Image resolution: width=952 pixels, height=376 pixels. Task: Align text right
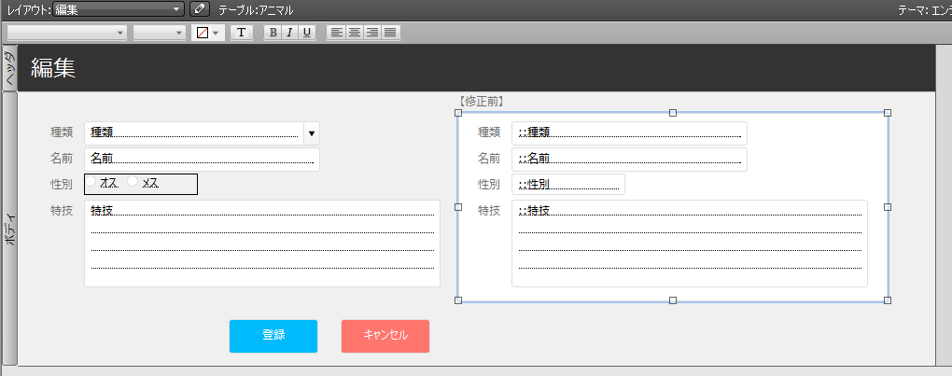pyautogui.click(x=372, y=33)
